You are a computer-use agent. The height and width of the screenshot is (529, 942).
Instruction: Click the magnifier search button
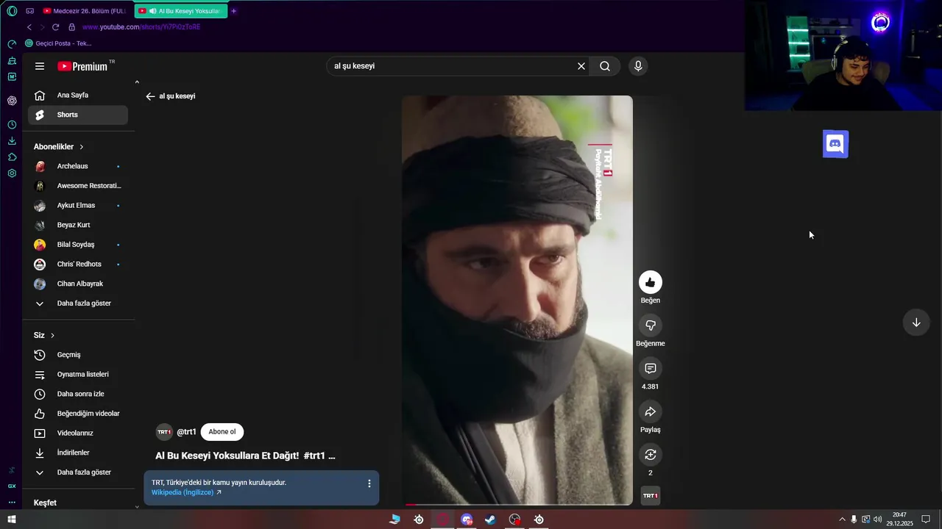point(605,66)
